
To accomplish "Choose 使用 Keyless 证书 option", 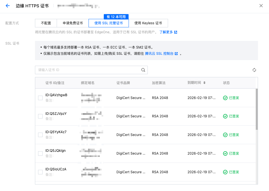I will pyautogui.click(x=148, y=23).
